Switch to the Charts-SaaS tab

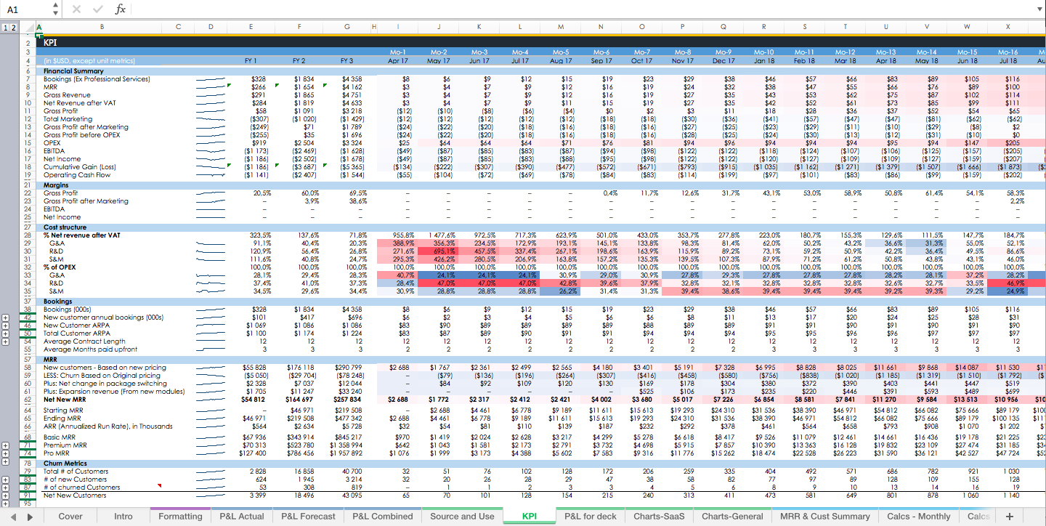click(x=659, y=517)
